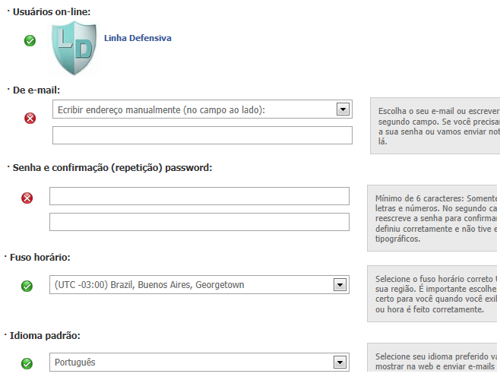
Task: Focus the manual e-mail address input field
Action: (x=202, y=135)
